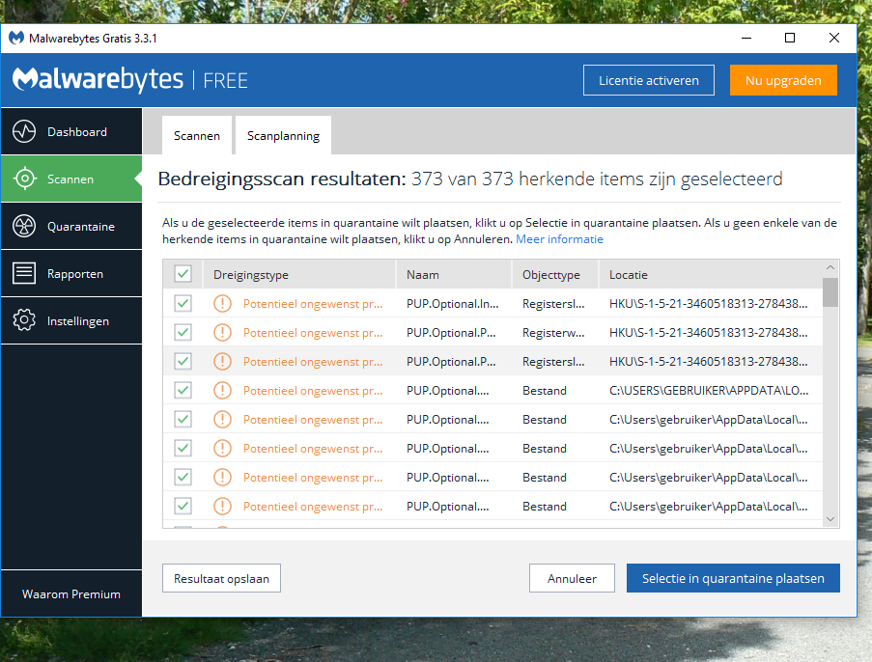Click the scrollbar up arrow

830,267
